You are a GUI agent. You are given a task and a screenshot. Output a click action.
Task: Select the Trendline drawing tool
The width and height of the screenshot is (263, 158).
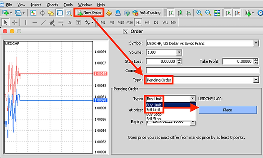[43, 22]
